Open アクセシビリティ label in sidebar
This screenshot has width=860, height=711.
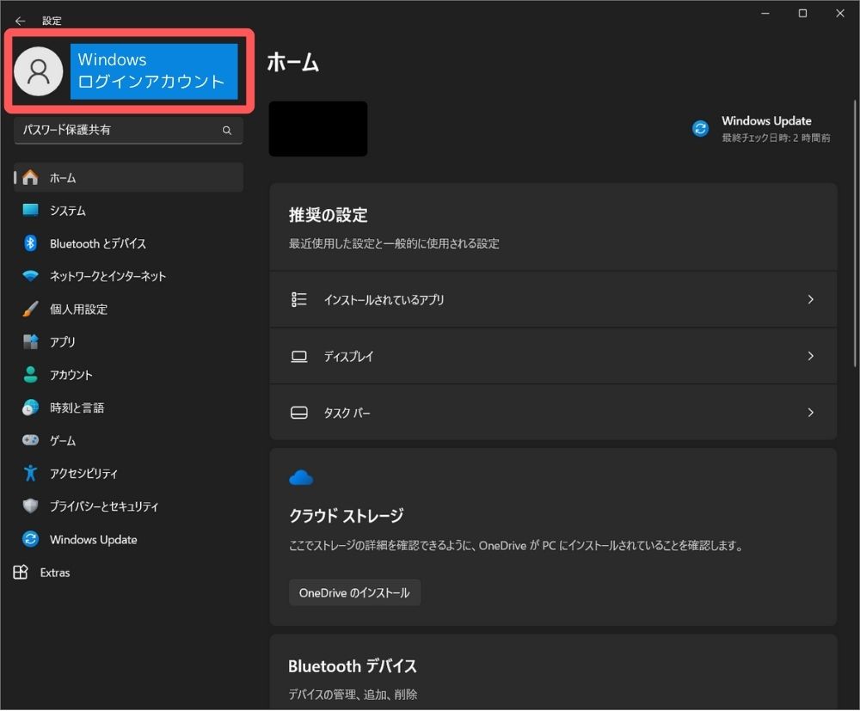pyautogui.click(x=84, y=474)
